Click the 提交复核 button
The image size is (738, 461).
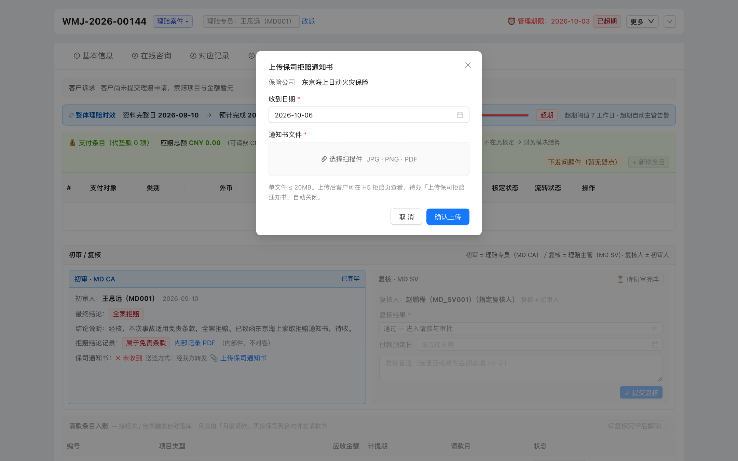point(641,393)
